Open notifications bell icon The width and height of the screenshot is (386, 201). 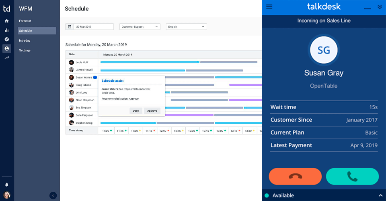coord(6,185)
